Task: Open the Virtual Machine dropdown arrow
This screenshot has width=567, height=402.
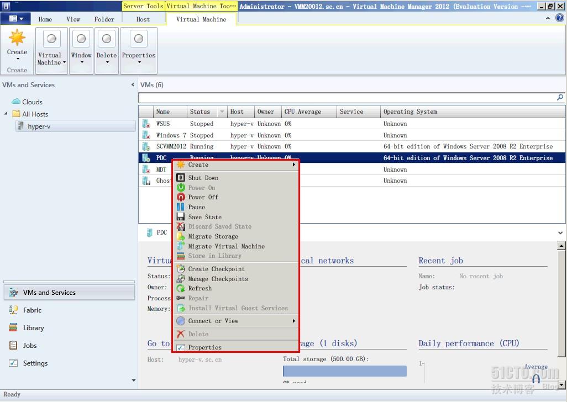Action: 64,62
